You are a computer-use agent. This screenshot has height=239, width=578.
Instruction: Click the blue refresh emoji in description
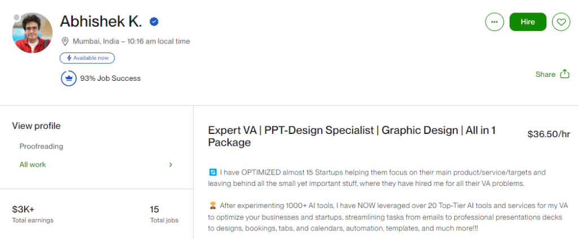212,172
